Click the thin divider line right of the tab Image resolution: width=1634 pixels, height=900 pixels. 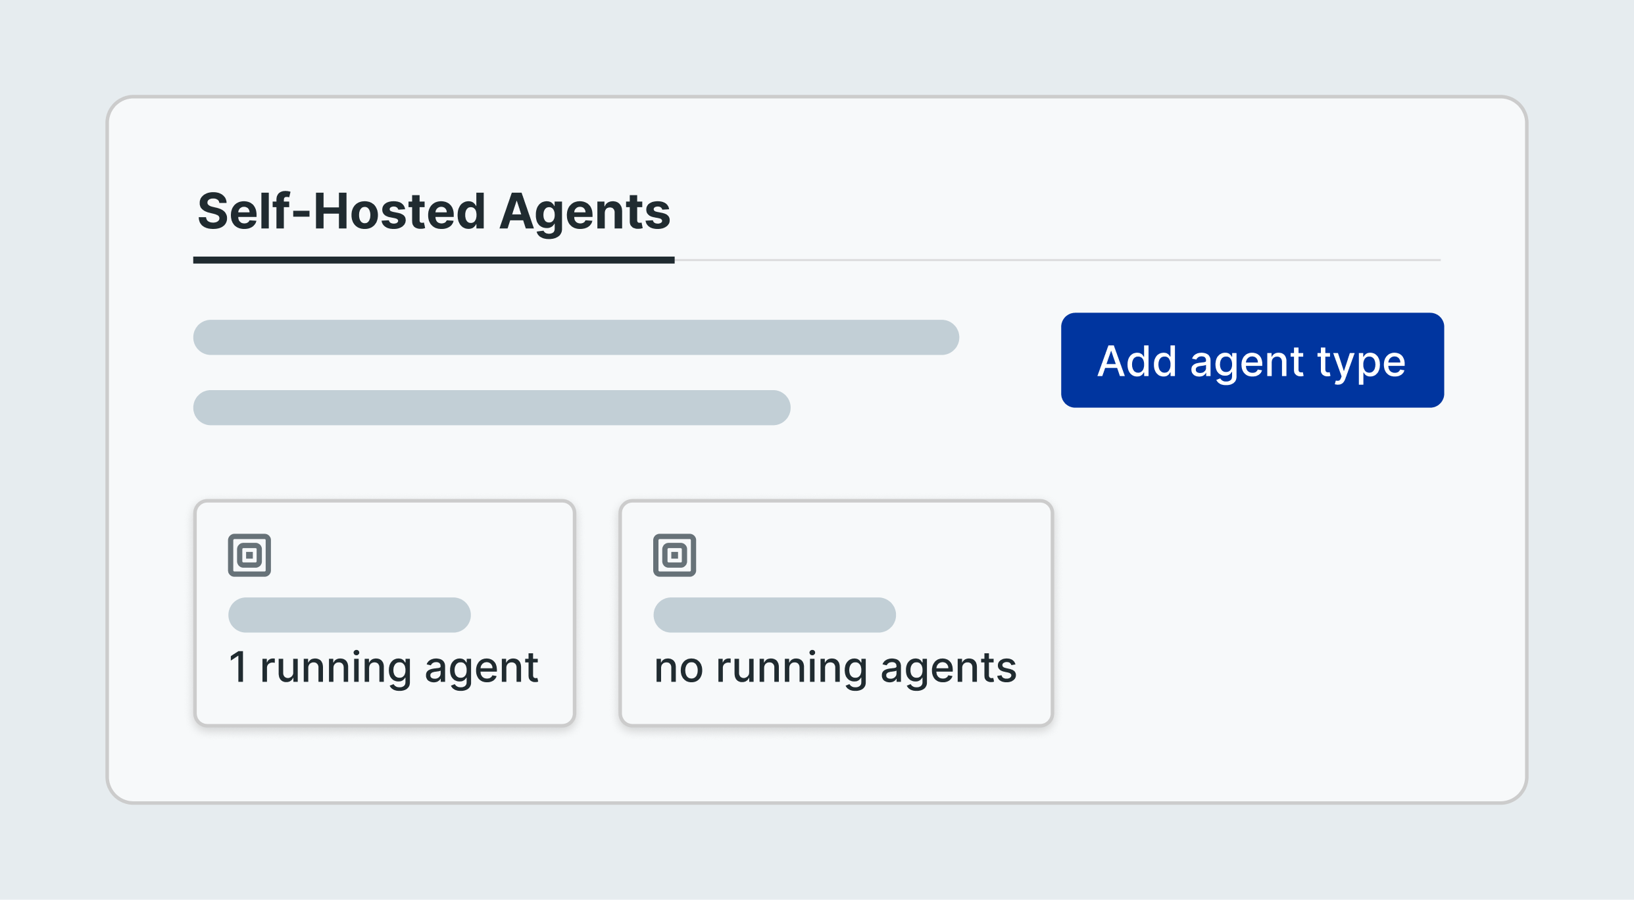(x=1058, y=261)
